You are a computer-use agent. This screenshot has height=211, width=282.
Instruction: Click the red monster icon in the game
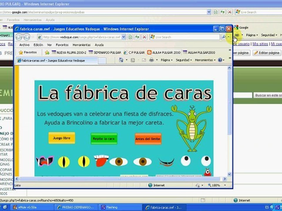(x=207, y=172)
